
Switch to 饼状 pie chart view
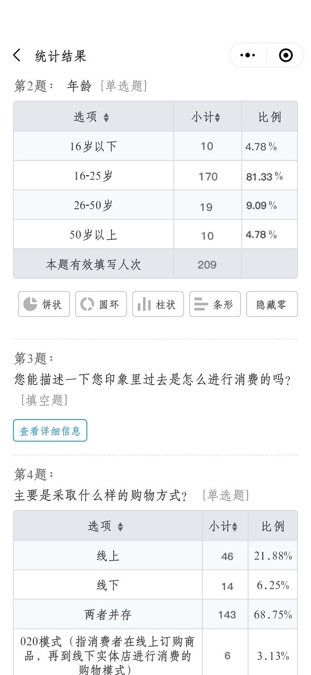coord(44,304)
